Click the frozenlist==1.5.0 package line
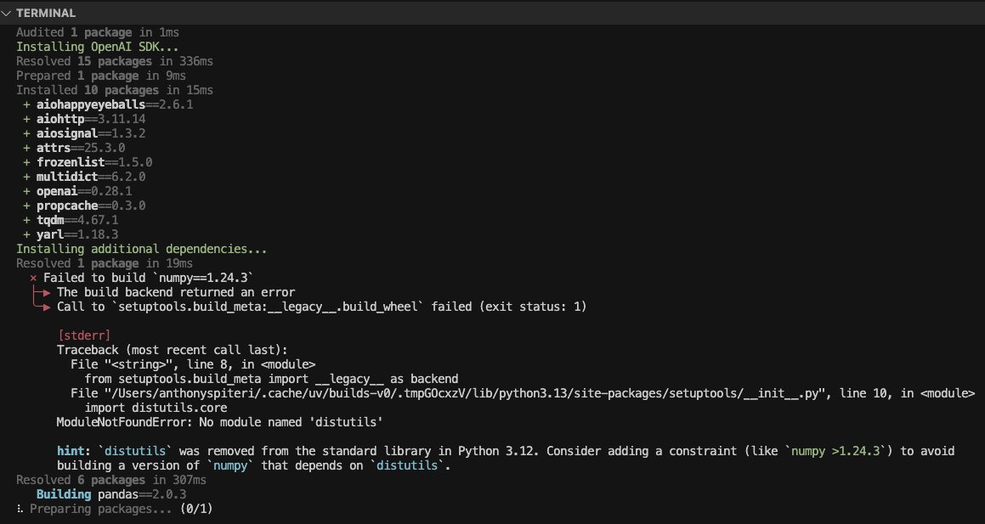The image size is (985, 524). tap(88, 162)
